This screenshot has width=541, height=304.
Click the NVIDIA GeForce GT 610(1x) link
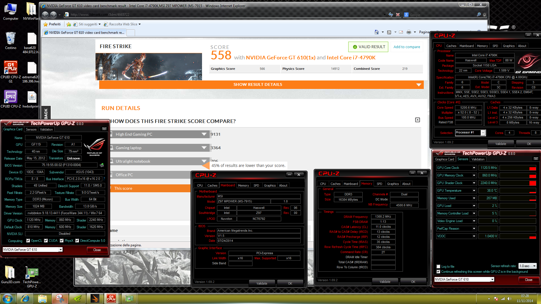point(281,57)
